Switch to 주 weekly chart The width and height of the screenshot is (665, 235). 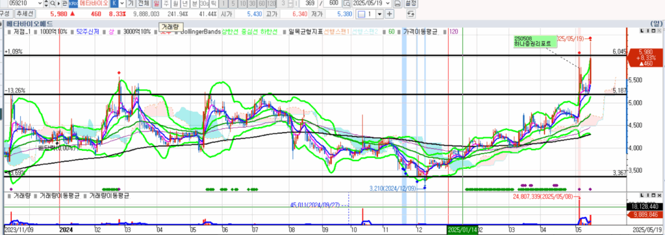166,3
